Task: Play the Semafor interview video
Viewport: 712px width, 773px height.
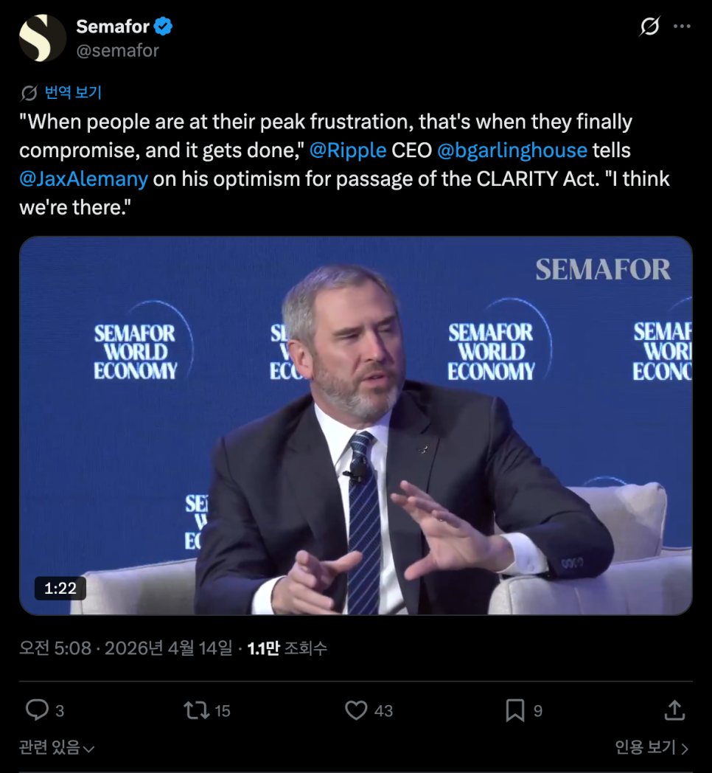Action: tap(355, 426)
